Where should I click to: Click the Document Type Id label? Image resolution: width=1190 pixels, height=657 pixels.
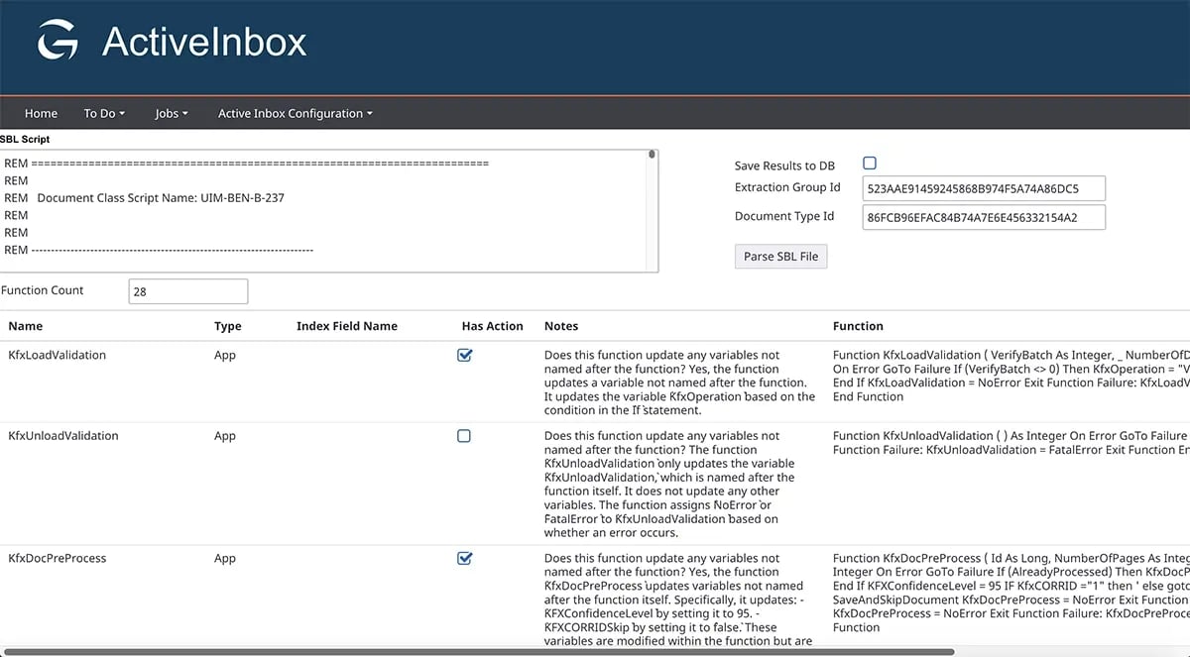click(x=784, y=216)
